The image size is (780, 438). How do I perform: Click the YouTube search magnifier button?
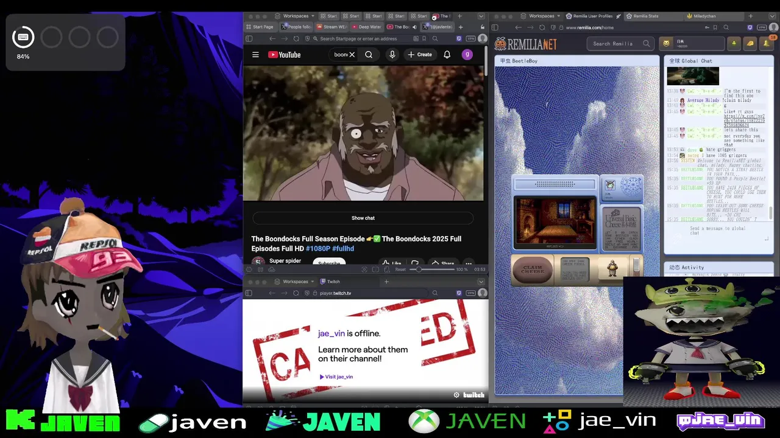click(369, 55)
